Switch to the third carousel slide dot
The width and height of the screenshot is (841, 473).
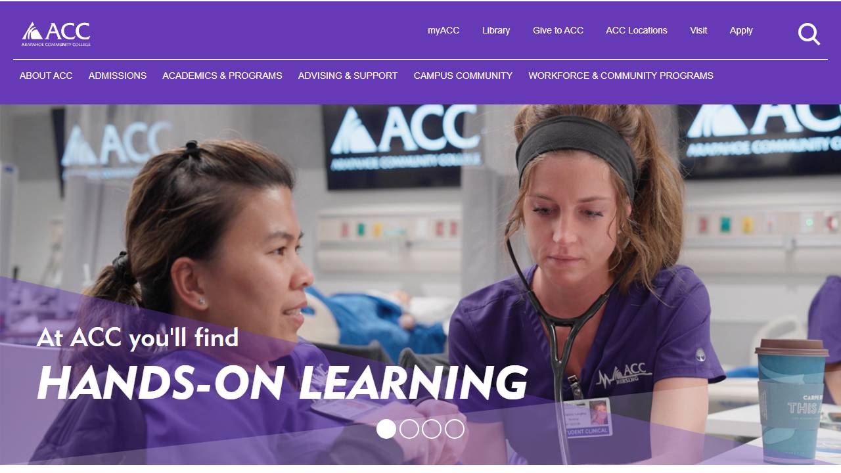click(432, 429)
